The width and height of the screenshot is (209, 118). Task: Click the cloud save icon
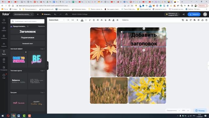coord(66,14)
